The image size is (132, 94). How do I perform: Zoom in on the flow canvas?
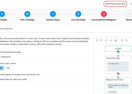[122, 40]
